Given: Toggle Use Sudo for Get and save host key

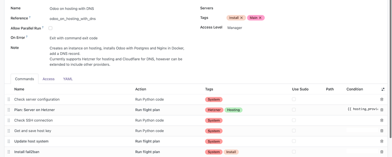Looking at the screenshot, I should pyautogui.click(x=294, y=131).
